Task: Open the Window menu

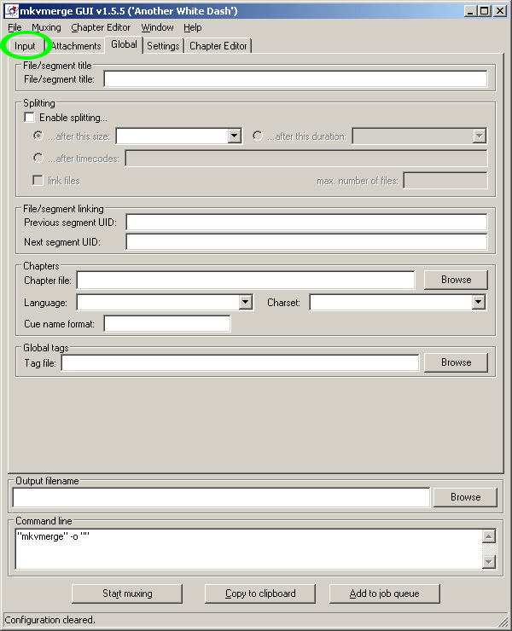Action: tap(157, 27)
